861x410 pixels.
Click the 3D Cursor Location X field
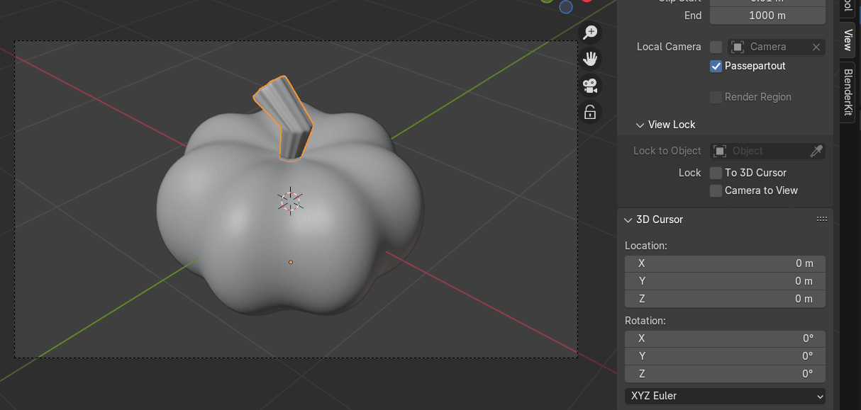725,263
